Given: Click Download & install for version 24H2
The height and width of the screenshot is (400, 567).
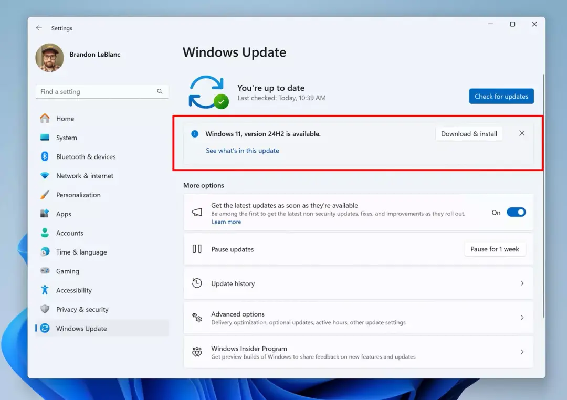Looking at the screenshot, I should tap(469, 134).
